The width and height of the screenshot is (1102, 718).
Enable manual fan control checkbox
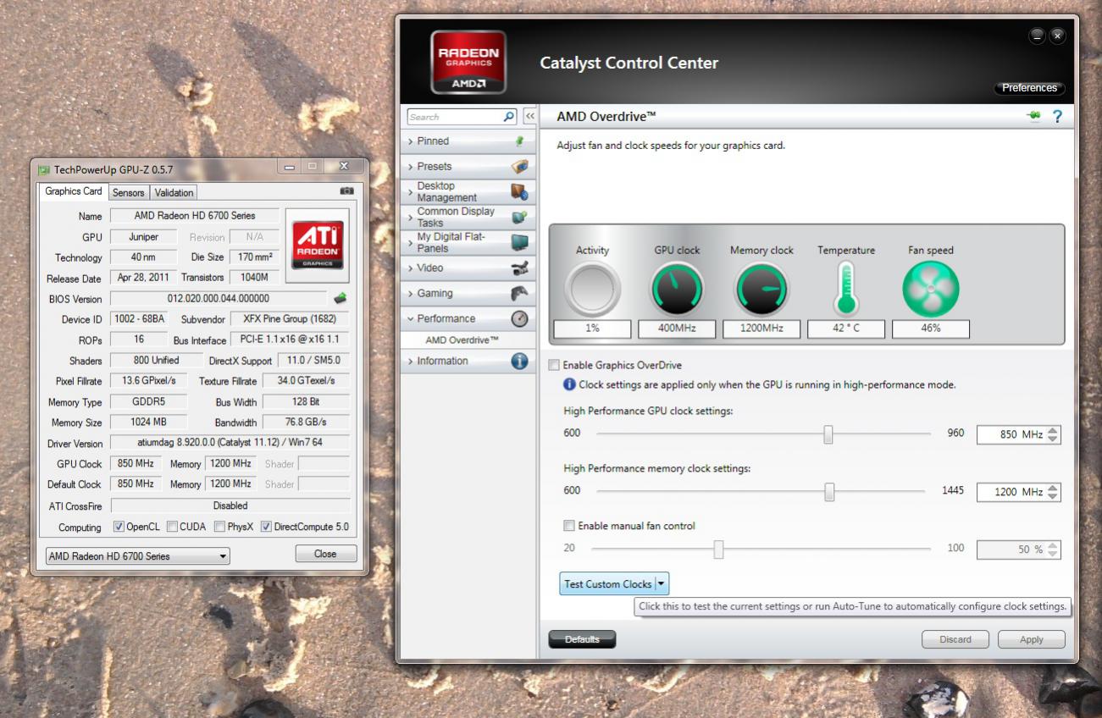[569, 526]
